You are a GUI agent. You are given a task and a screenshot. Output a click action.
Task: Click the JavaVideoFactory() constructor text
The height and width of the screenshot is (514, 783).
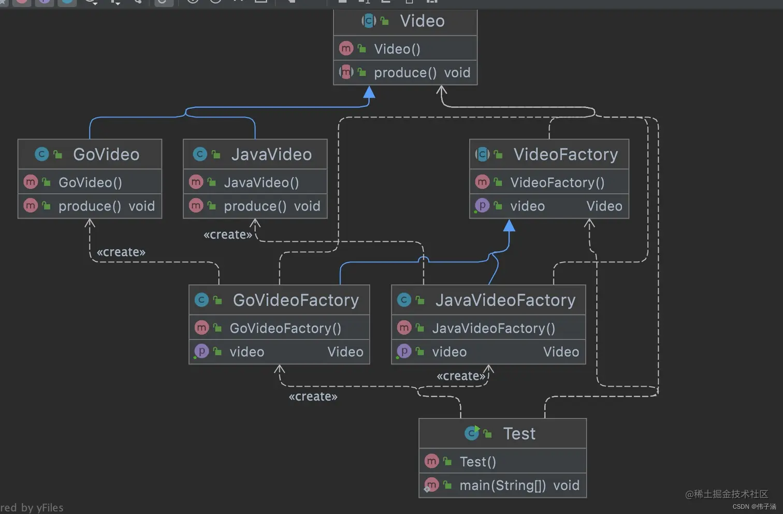[494, 328]
